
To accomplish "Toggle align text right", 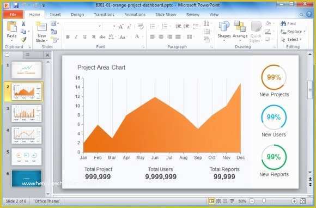I will [x=169, y=36].
